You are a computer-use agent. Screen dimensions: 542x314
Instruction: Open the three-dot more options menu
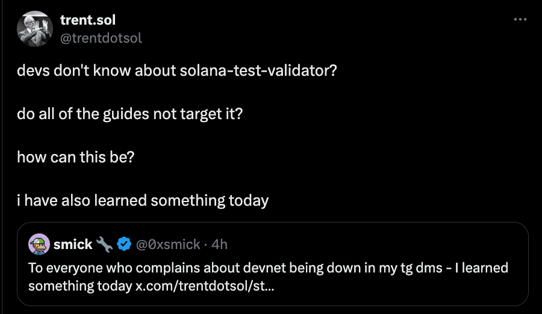click(520, 20)
